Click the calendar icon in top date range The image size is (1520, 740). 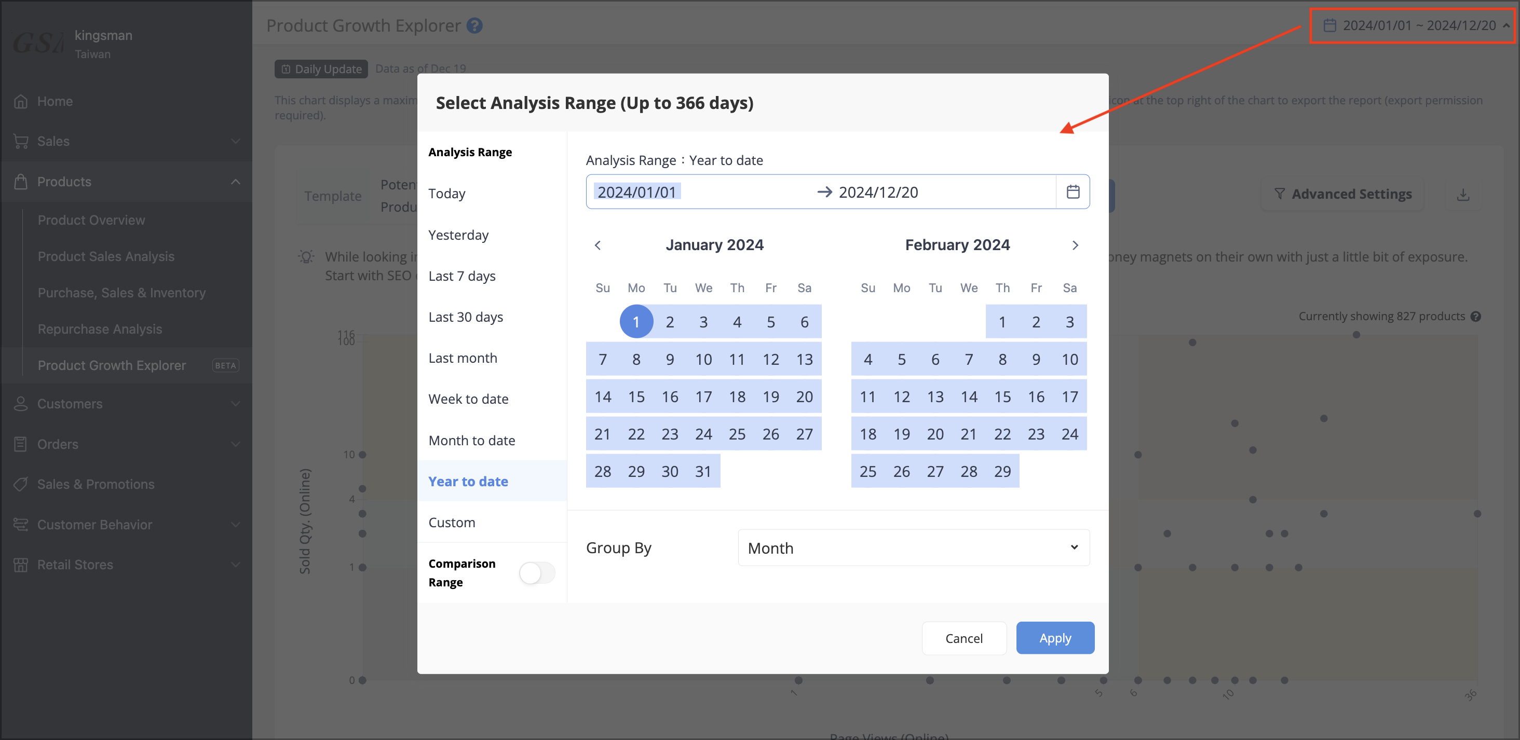(x=1329, y=25)
